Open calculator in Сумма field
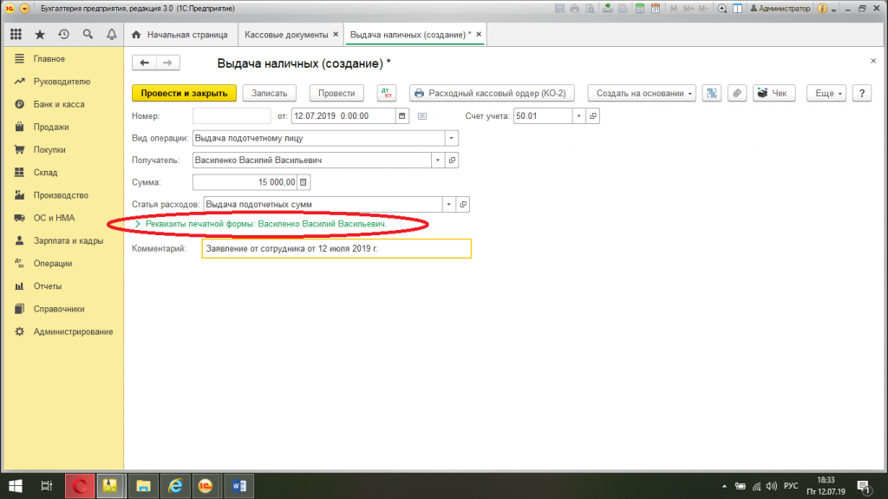Screen dimensions: 888x499 [x=303, y=182]
